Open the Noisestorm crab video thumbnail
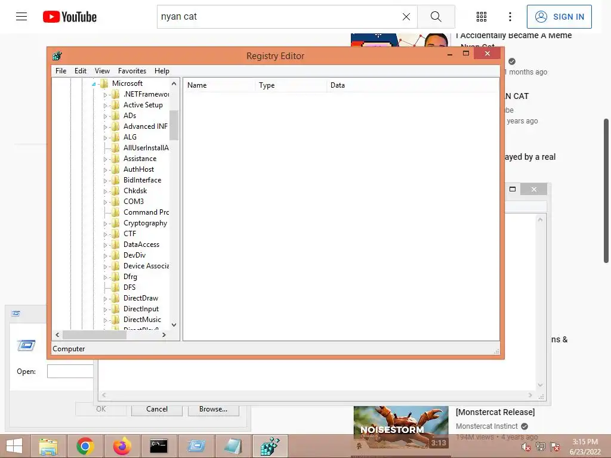This screenshot has height=458, width=611. tap(401, 428)
